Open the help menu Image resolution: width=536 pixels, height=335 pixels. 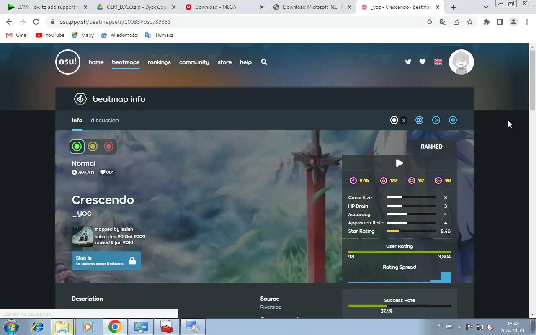[x=246, y=62]
